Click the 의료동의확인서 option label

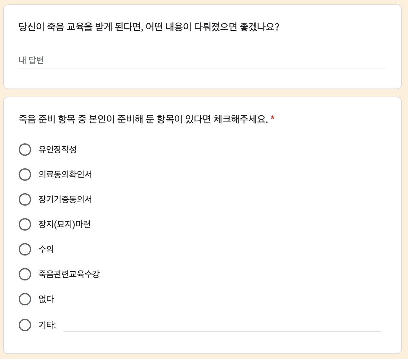click(x=65, y=175)
